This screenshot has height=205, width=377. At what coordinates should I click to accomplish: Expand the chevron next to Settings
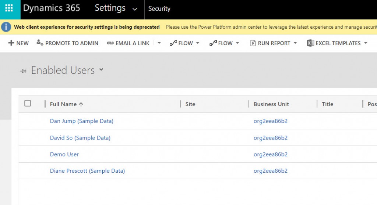[135, 9]
